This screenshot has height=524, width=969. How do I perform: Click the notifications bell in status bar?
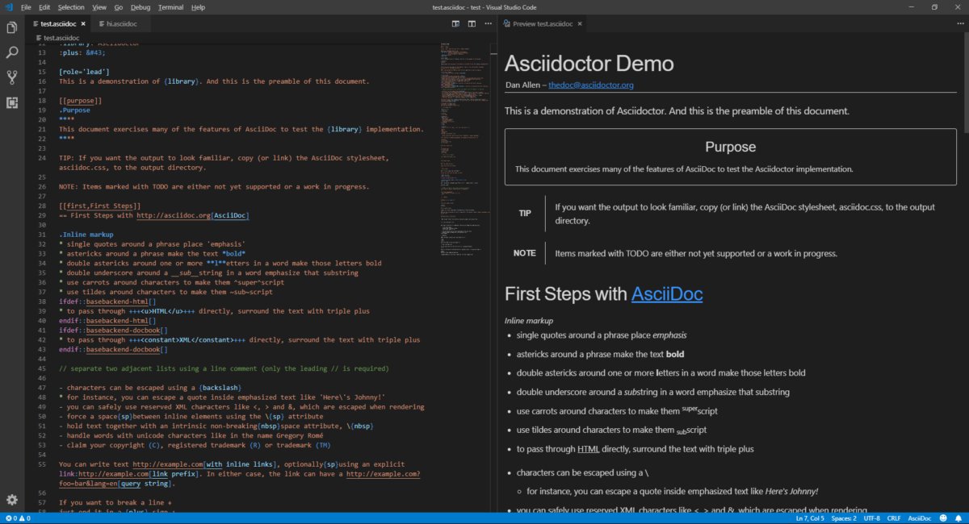(959, 518)
